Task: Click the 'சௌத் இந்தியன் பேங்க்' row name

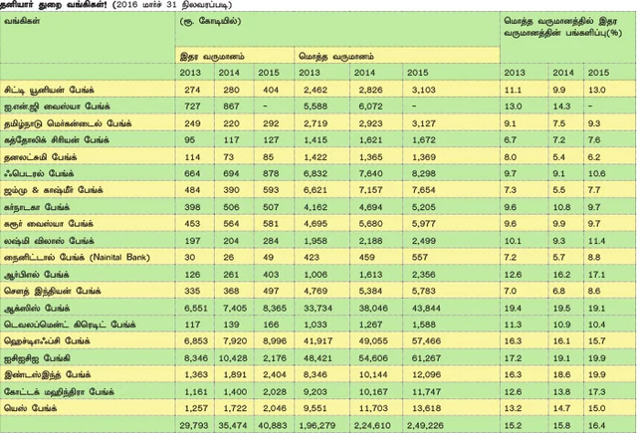Action: pos(53,292)
